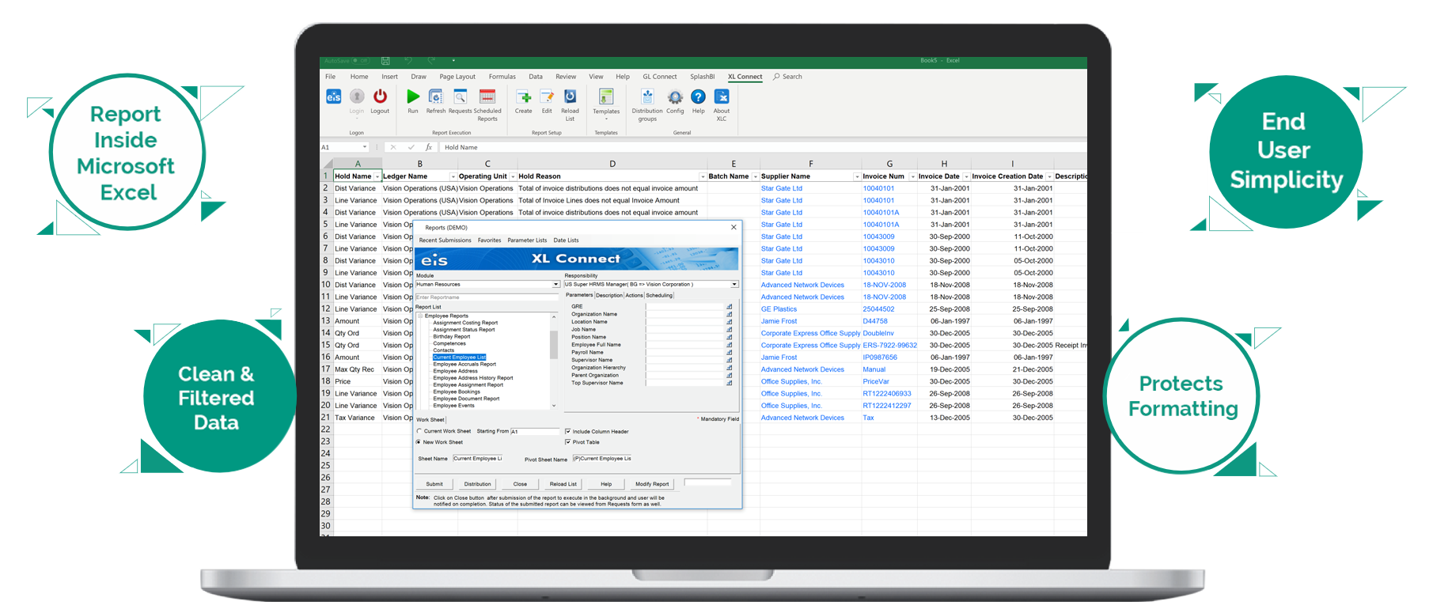This screenshot has height=613, width=1433.
Task: Toggle the Pivot Table checkbox
Action: coord(568,442)
